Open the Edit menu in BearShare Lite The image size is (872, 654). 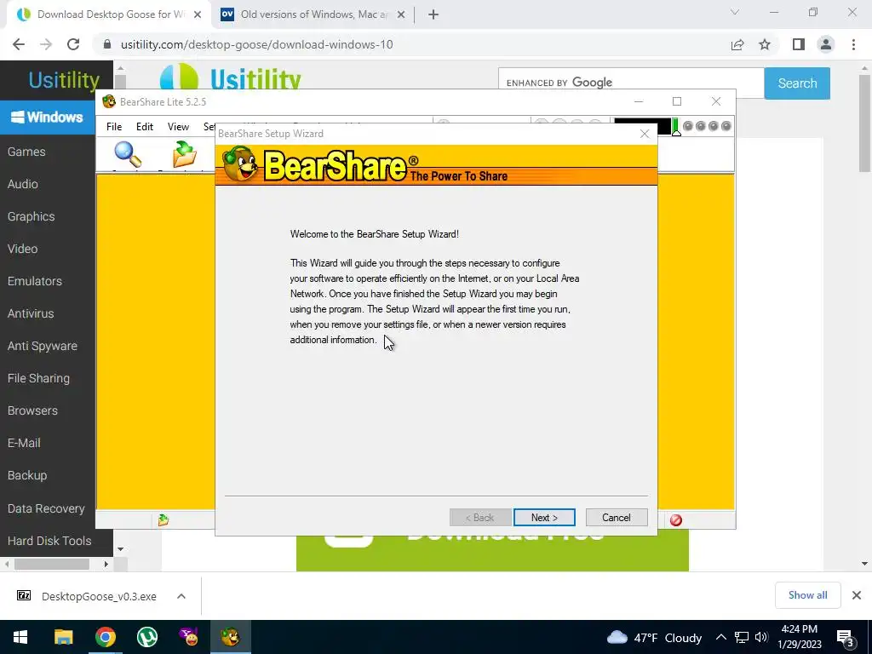145,127
